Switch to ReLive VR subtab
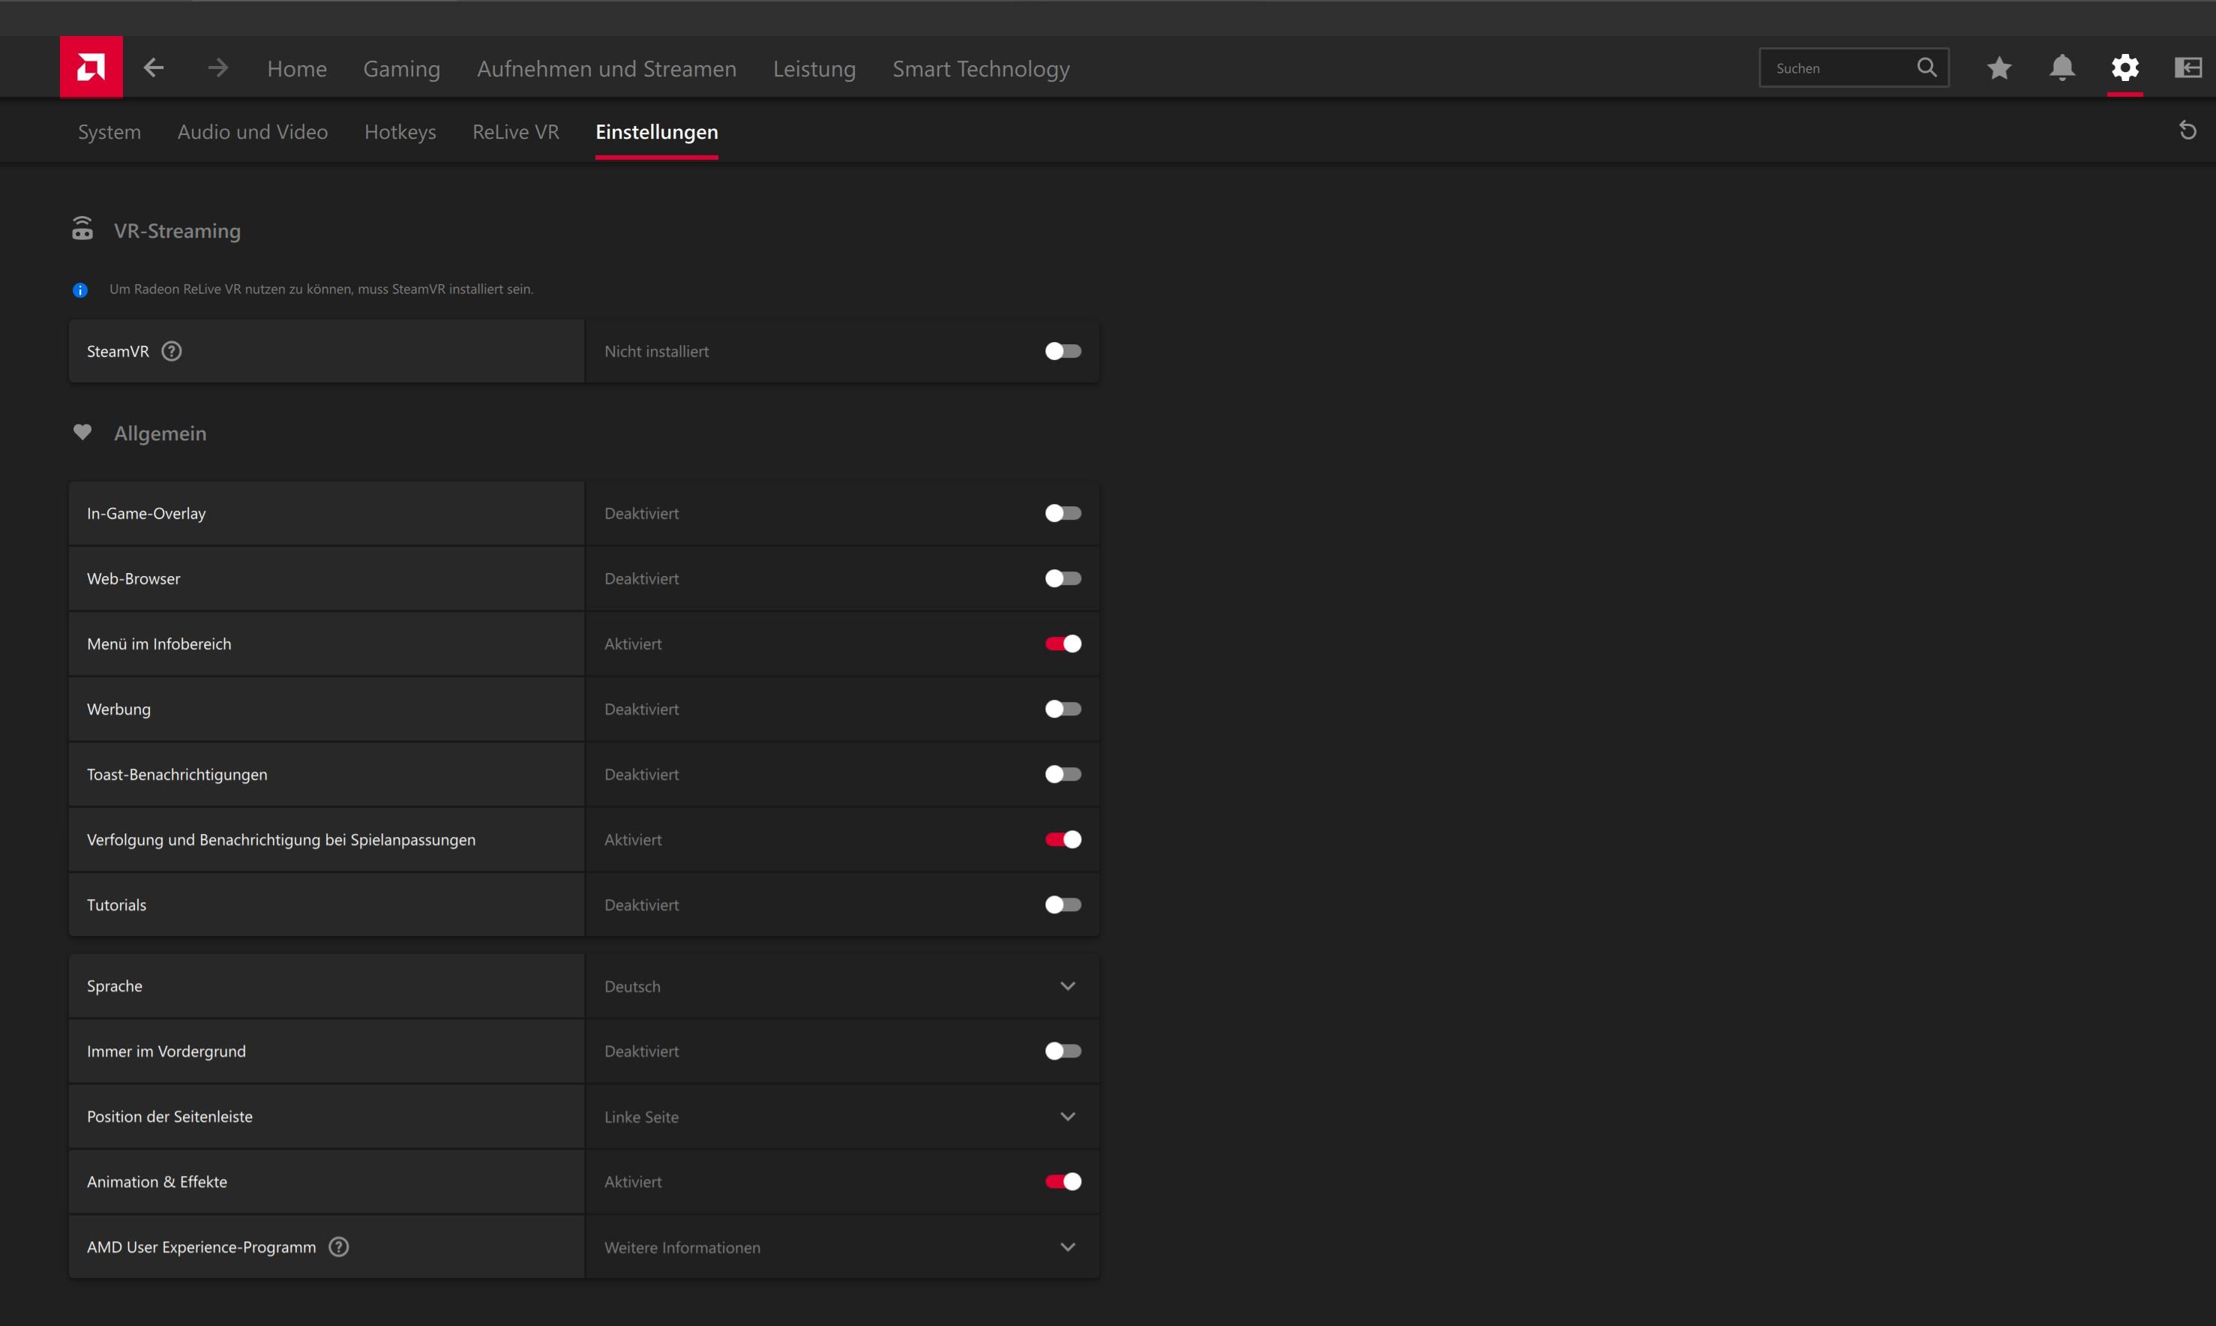Image resolution: width=2216 pixels, height=1326 pixels. point(515,132)
